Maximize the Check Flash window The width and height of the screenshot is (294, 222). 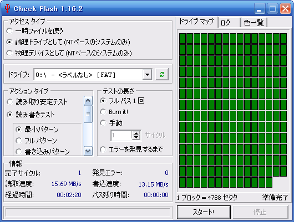tap(272, 9)
